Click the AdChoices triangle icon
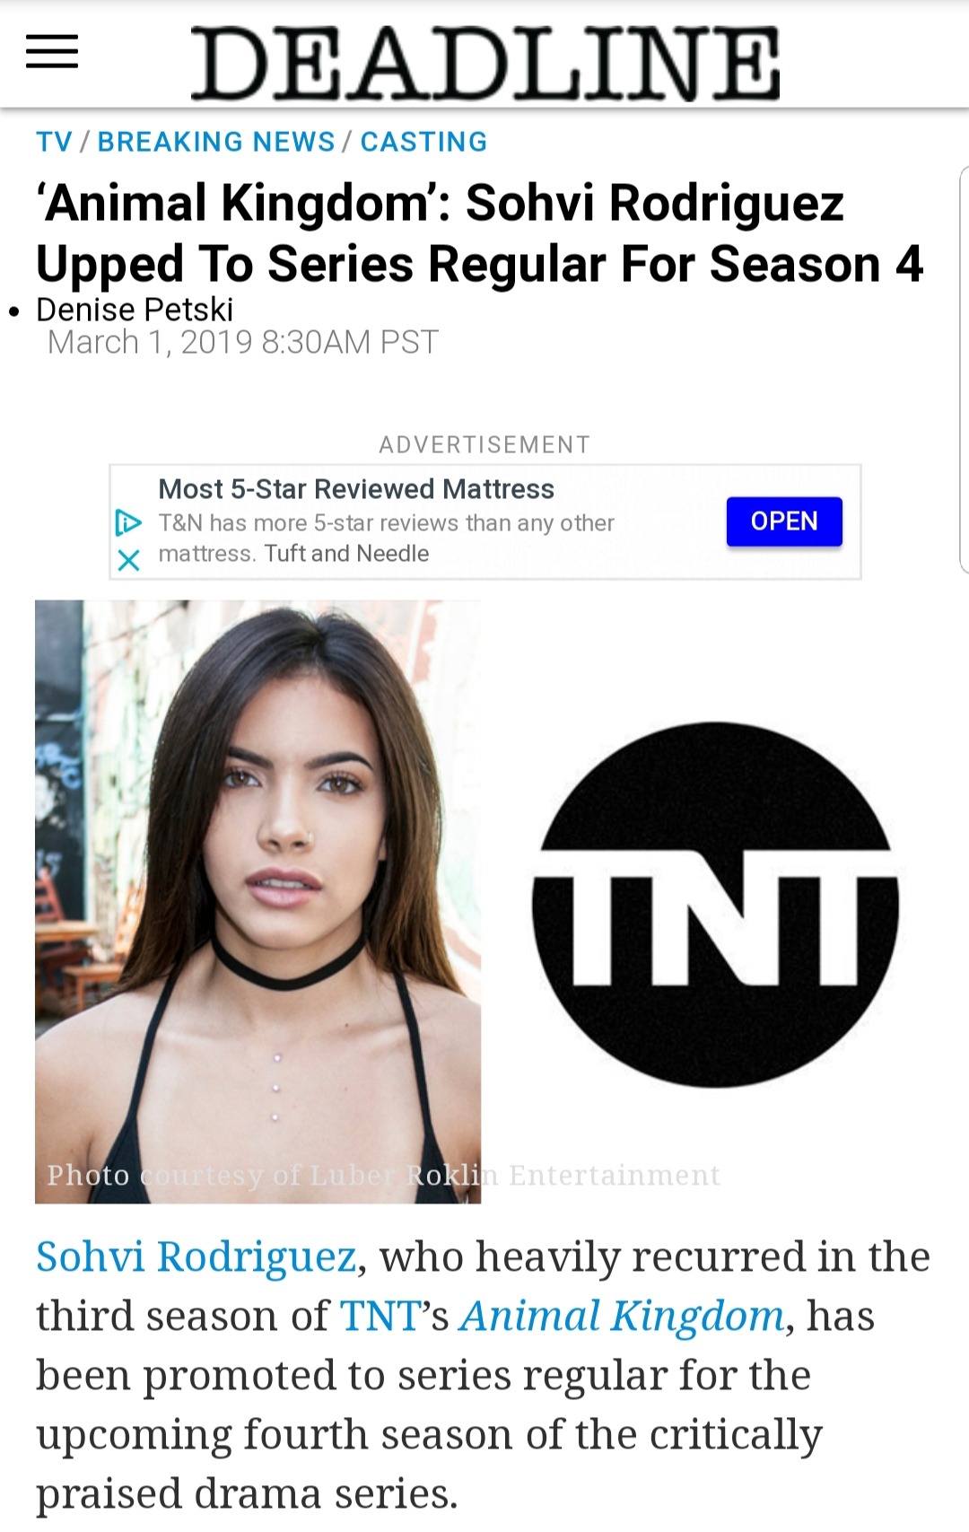Screen dimensions: 969x1532 coord(128,522)
